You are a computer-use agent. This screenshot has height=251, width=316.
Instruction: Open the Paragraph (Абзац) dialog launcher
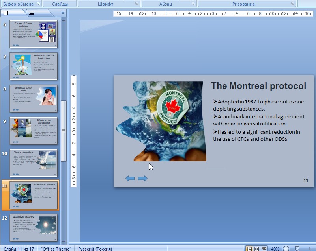tap(193, 4)
